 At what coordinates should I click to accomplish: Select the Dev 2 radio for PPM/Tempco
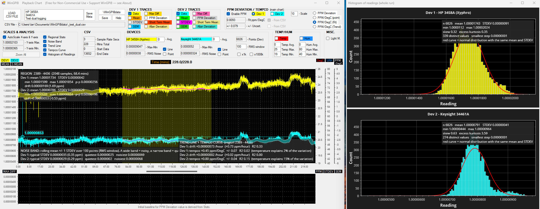point(272,14)
